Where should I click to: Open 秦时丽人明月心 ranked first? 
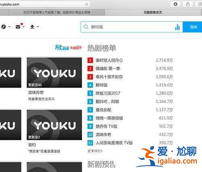[109, 60]
